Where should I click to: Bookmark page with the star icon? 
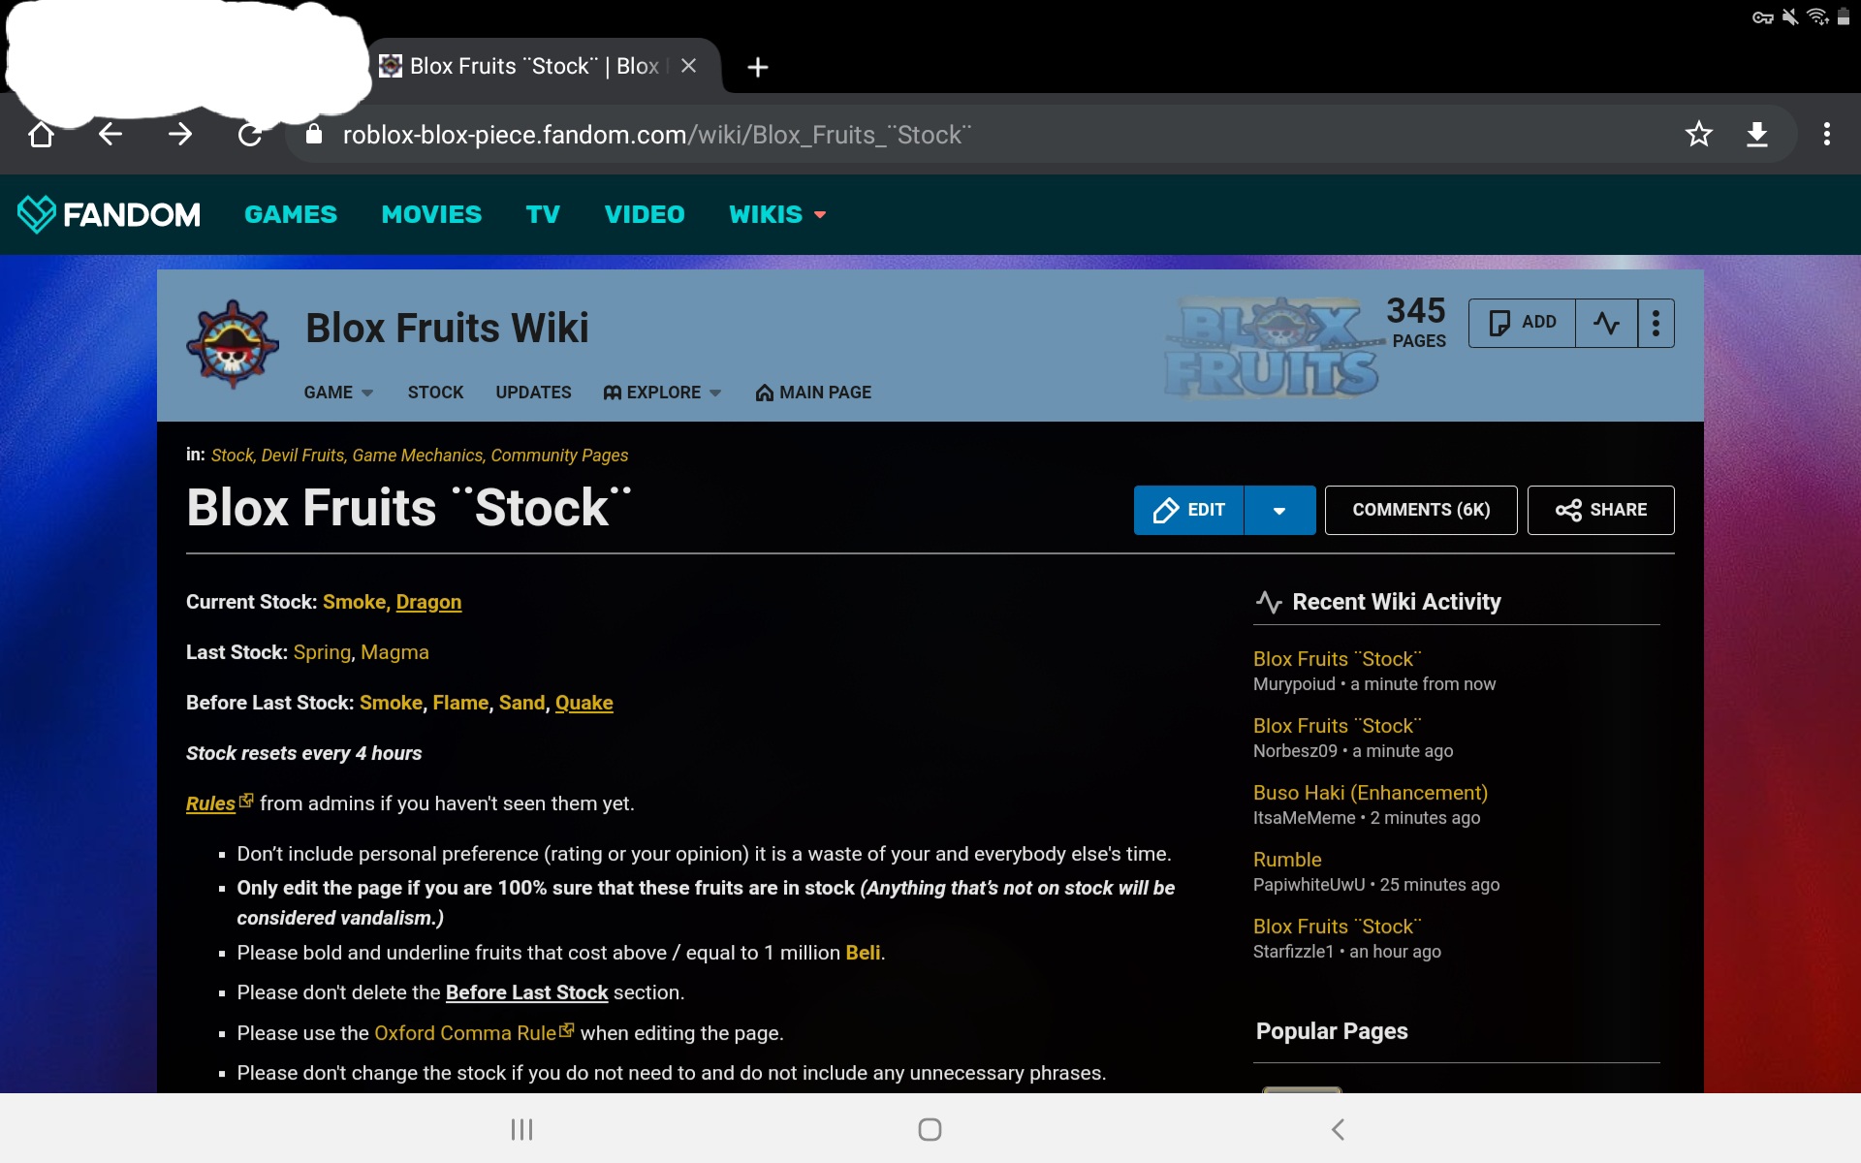click(1698, 134)
